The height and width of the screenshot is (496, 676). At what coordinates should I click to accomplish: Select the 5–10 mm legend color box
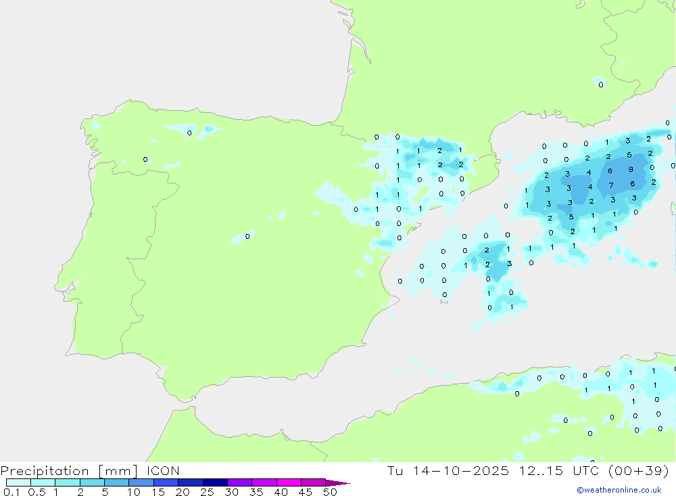[x=117, y=482]
